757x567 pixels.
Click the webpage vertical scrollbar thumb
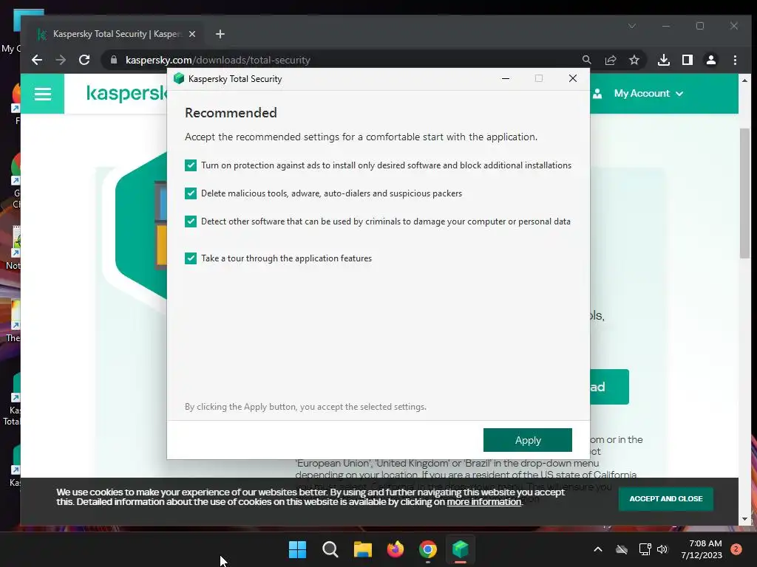pyautogui.click(x=744, y=193)
